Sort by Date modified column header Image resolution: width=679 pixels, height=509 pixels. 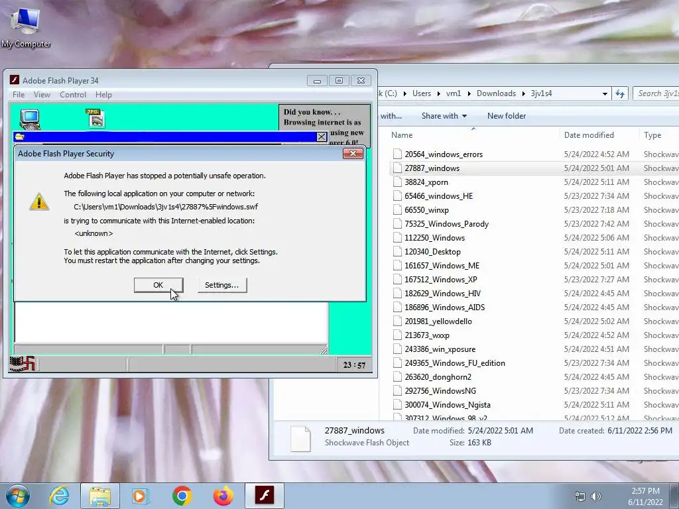599,135
